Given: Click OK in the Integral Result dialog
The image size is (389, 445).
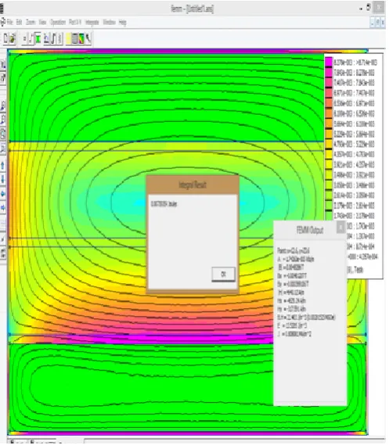Looking at the screenshot, I should click(224, 274).
